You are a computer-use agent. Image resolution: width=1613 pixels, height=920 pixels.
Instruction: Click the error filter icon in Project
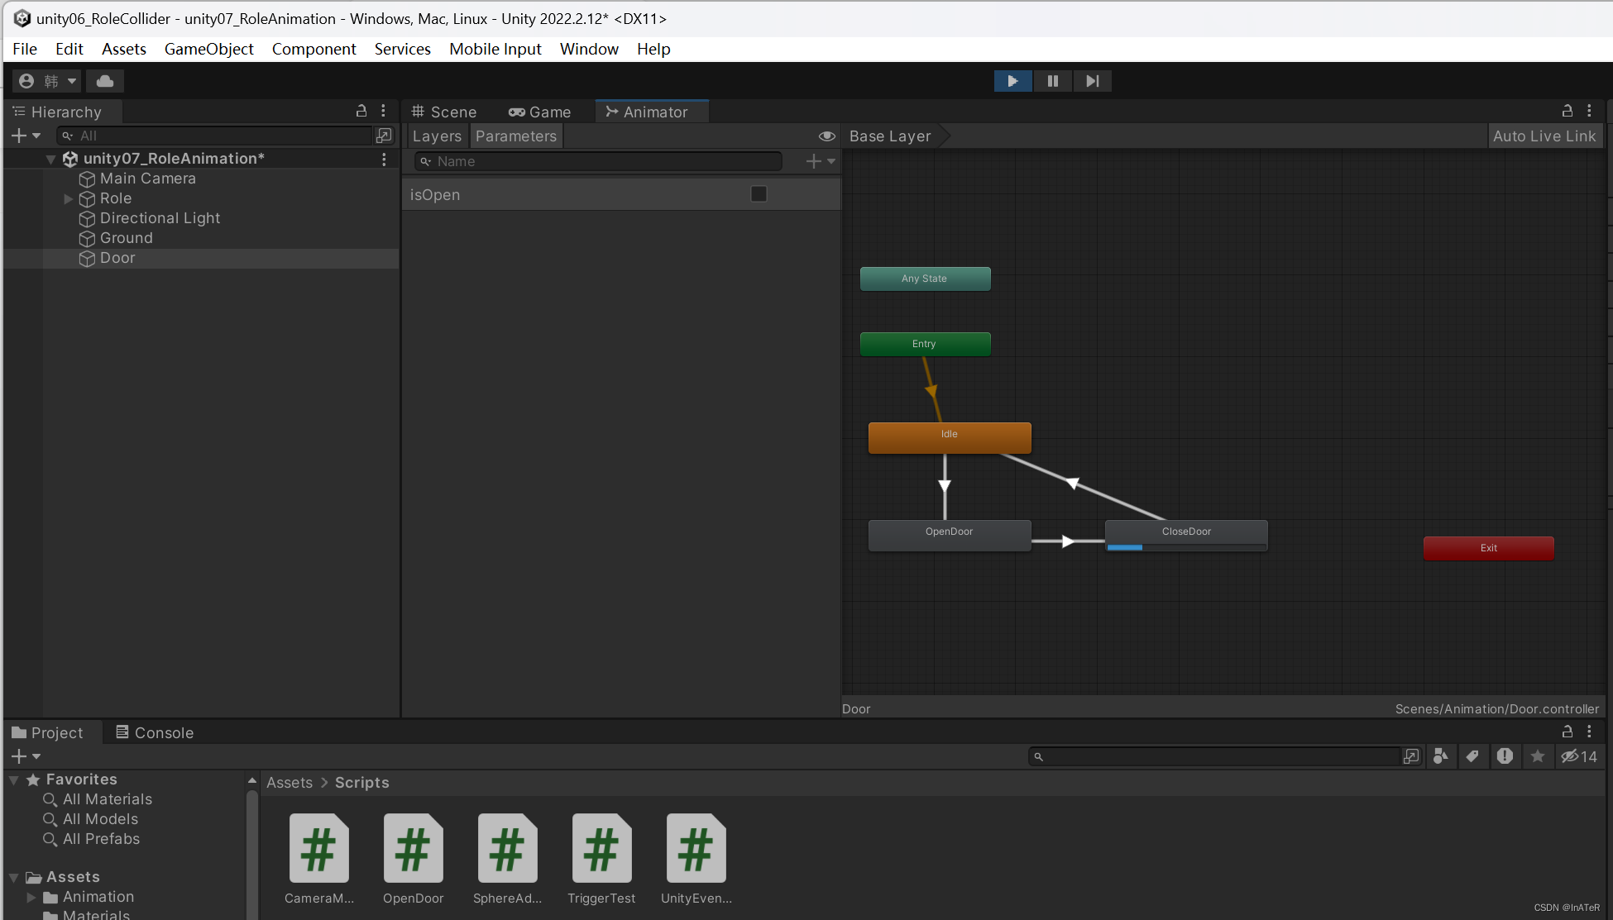(x=1505, y=756)
